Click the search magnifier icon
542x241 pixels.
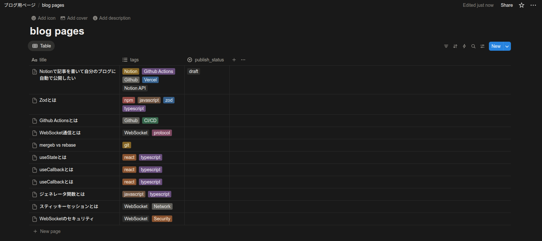473,46
